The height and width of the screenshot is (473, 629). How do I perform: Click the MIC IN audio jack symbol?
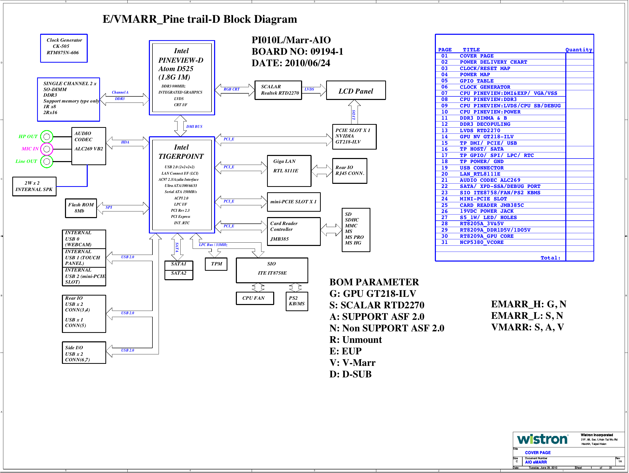pyautogui.click(x=47, y=149)
